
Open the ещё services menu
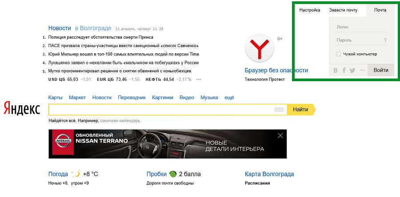[229, 98]
